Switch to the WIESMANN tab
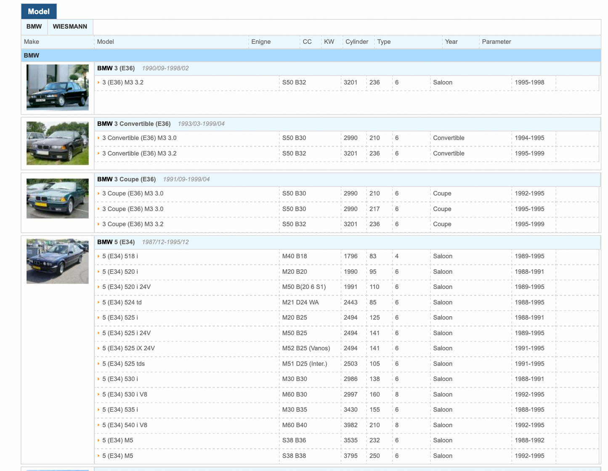The image size is (608, 471). pos(70,26)
